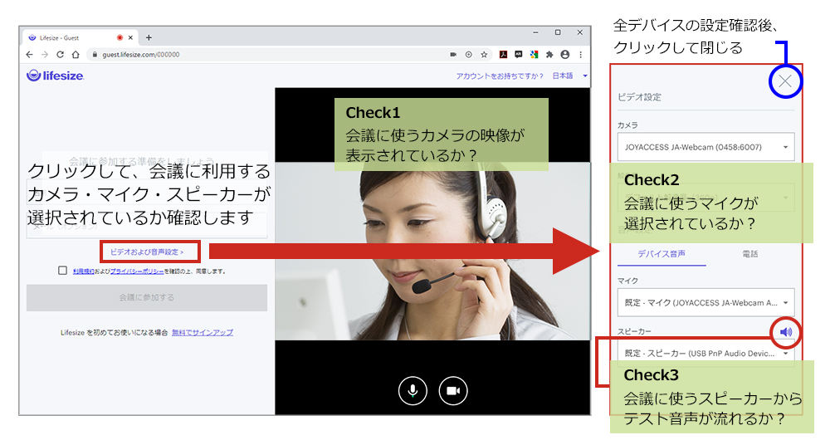Open the マイク device dropdown
The width and height of the screenshot is (830, 440).
coord(705,303)
